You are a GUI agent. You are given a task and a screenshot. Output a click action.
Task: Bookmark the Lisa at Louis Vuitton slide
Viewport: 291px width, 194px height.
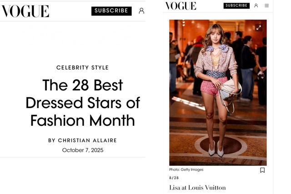click(262, 170)
